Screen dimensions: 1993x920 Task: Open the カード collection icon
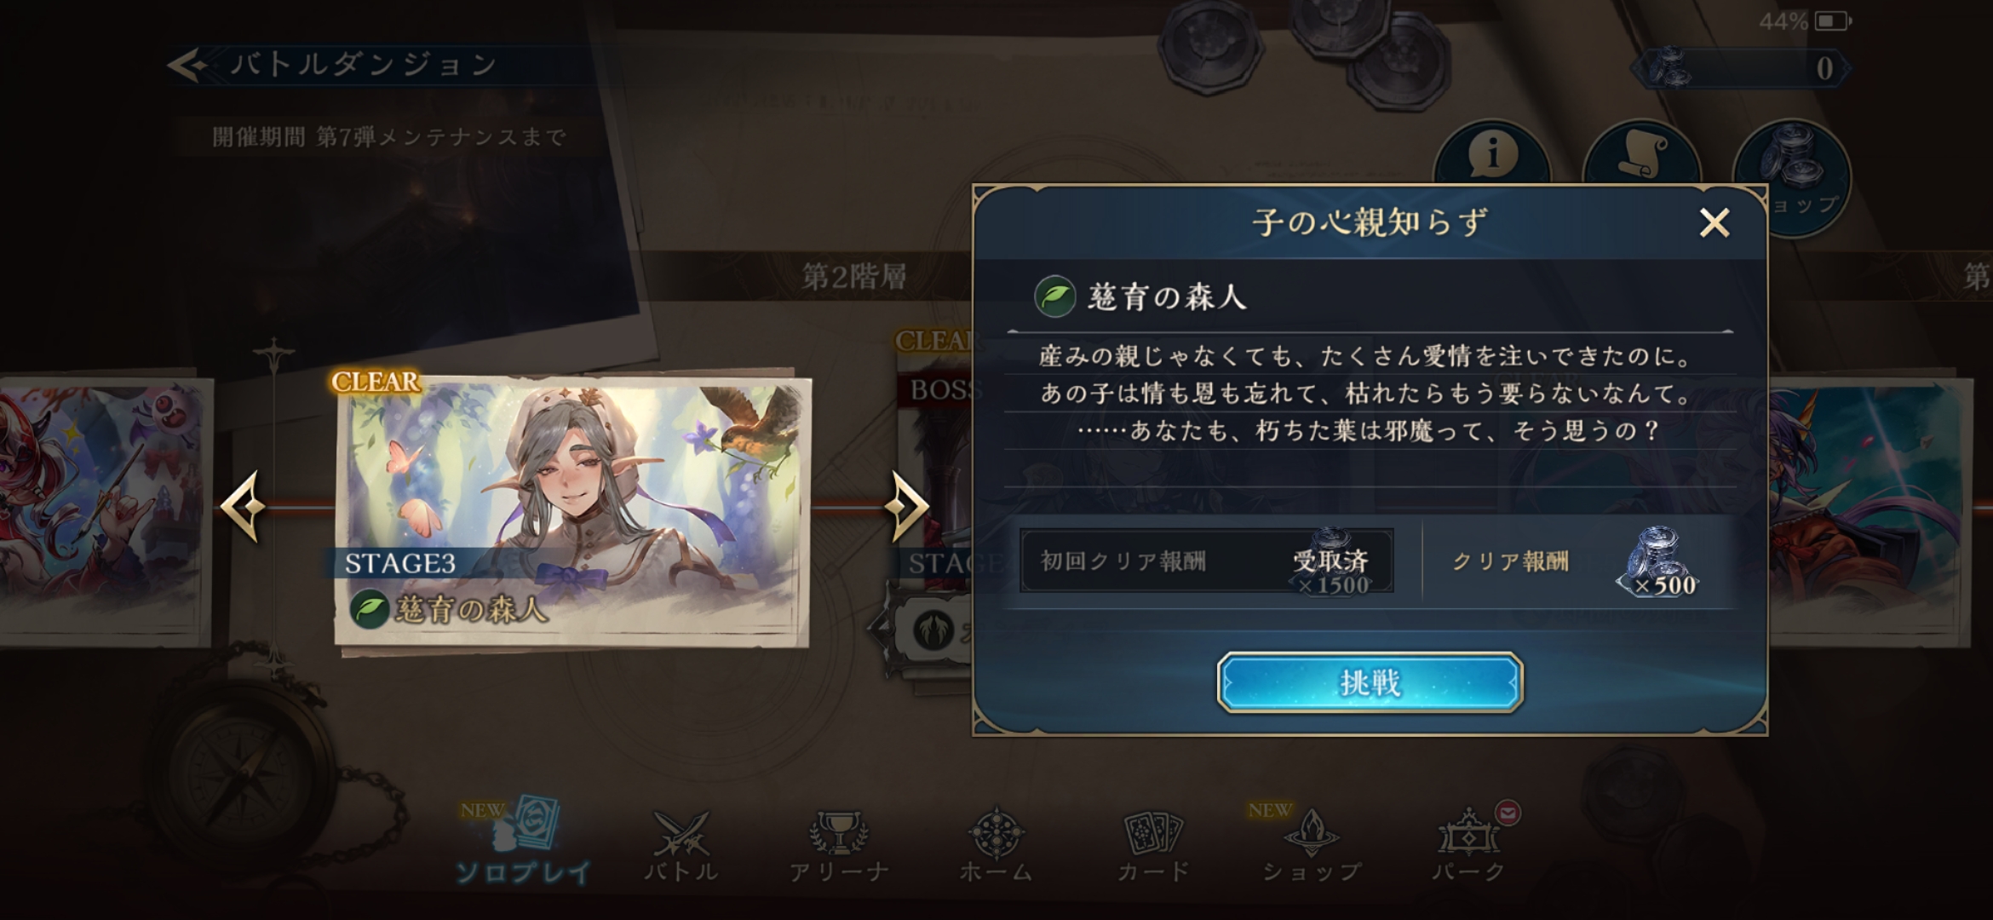[x=1153, y=845]
